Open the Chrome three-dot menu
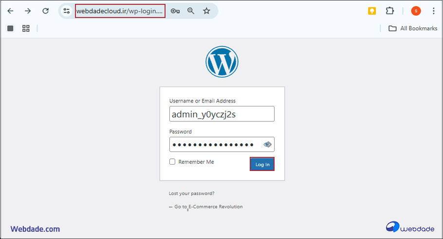 (433, 11)
